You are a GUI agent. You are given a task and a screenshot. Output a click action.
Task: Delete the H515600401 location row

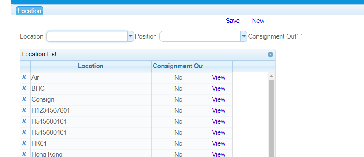[24, 132]
